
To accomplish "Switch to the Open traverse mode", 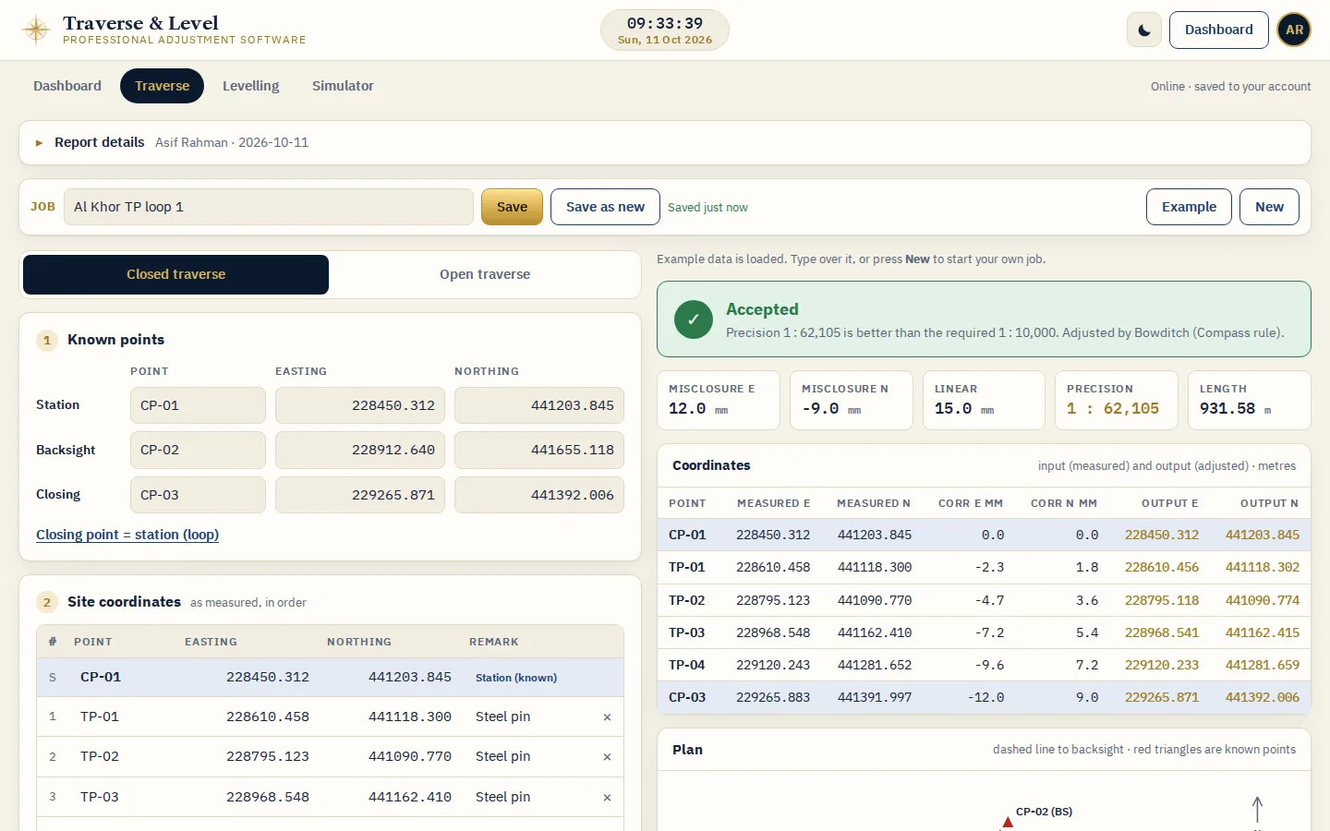I will (x=485, y=274).
